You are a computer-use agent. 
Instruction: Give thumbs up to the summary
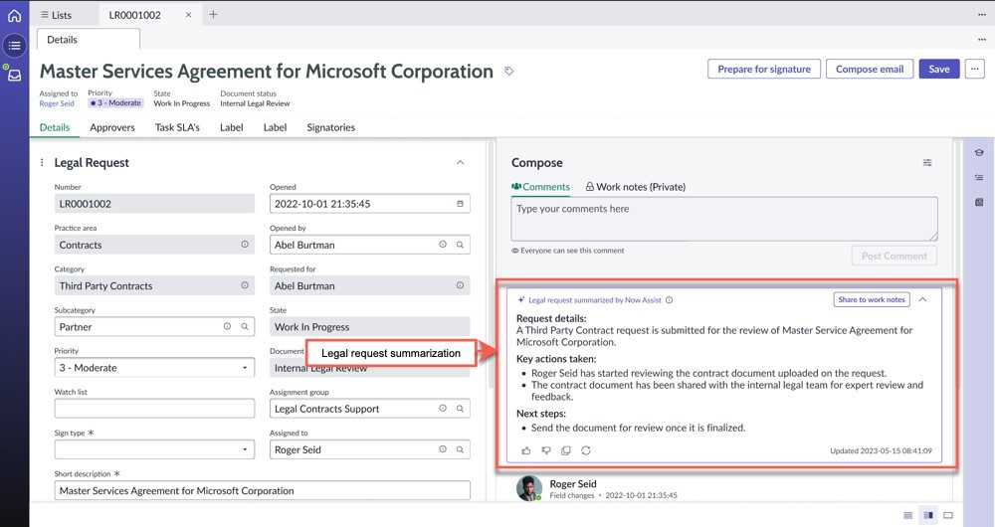coord(526,450)
